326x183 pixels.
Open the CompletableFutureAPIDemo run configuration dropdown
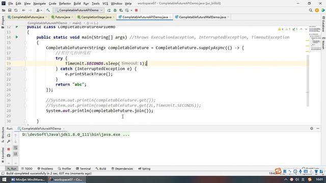[x=78, y=10]
